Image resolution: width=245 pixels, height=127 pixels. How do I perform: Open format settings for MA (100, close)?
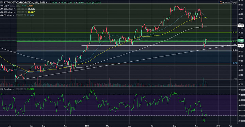tap(20, 12)
